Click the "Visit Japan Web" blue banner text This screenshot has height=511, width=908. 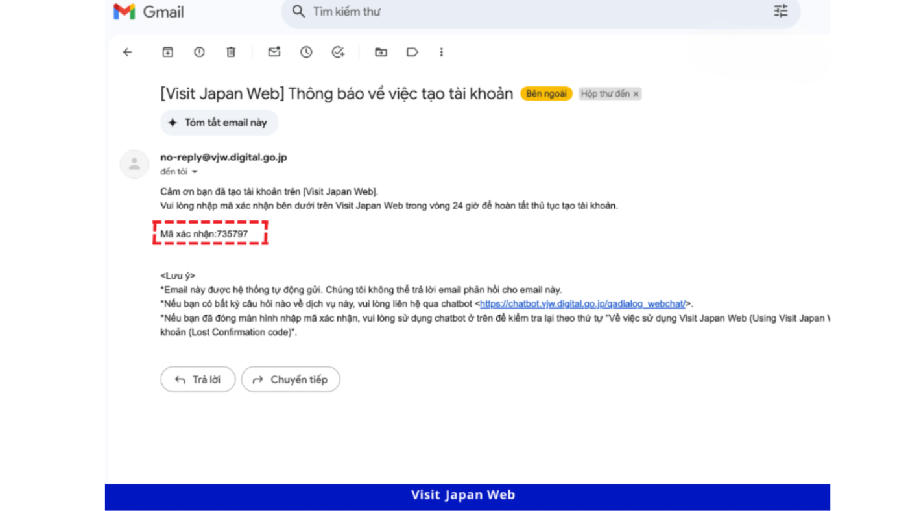coord(463,495)
